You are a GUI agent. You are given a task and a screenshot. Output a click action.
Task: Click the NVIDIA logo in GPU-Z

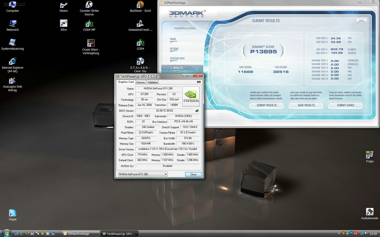coord(191,96)
